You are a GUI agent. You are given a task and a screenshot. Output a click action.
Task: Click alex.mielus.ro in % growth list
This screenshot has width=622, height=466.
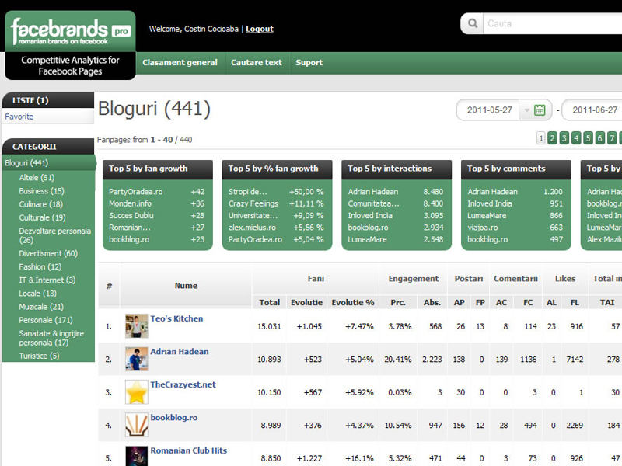click(x=252, y=228)
